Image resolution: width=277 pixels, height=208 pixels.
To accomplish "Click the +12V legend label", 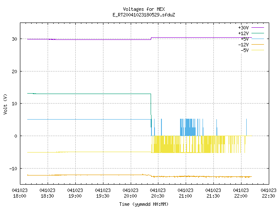I will (x=243, y=33).
